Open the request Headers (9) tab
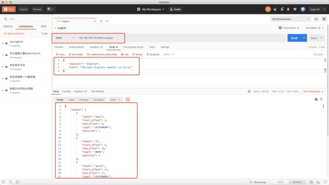Image resolution: width=329 pixels, height=185 pixels. pyautogui.click(x=96, y=47)
